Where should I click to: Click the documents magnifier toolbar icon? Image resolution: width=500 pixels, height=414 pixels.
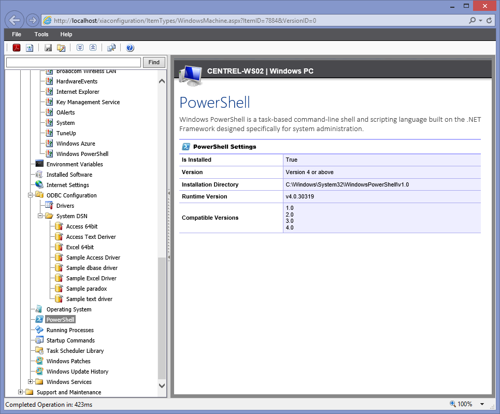coord(111,48)
